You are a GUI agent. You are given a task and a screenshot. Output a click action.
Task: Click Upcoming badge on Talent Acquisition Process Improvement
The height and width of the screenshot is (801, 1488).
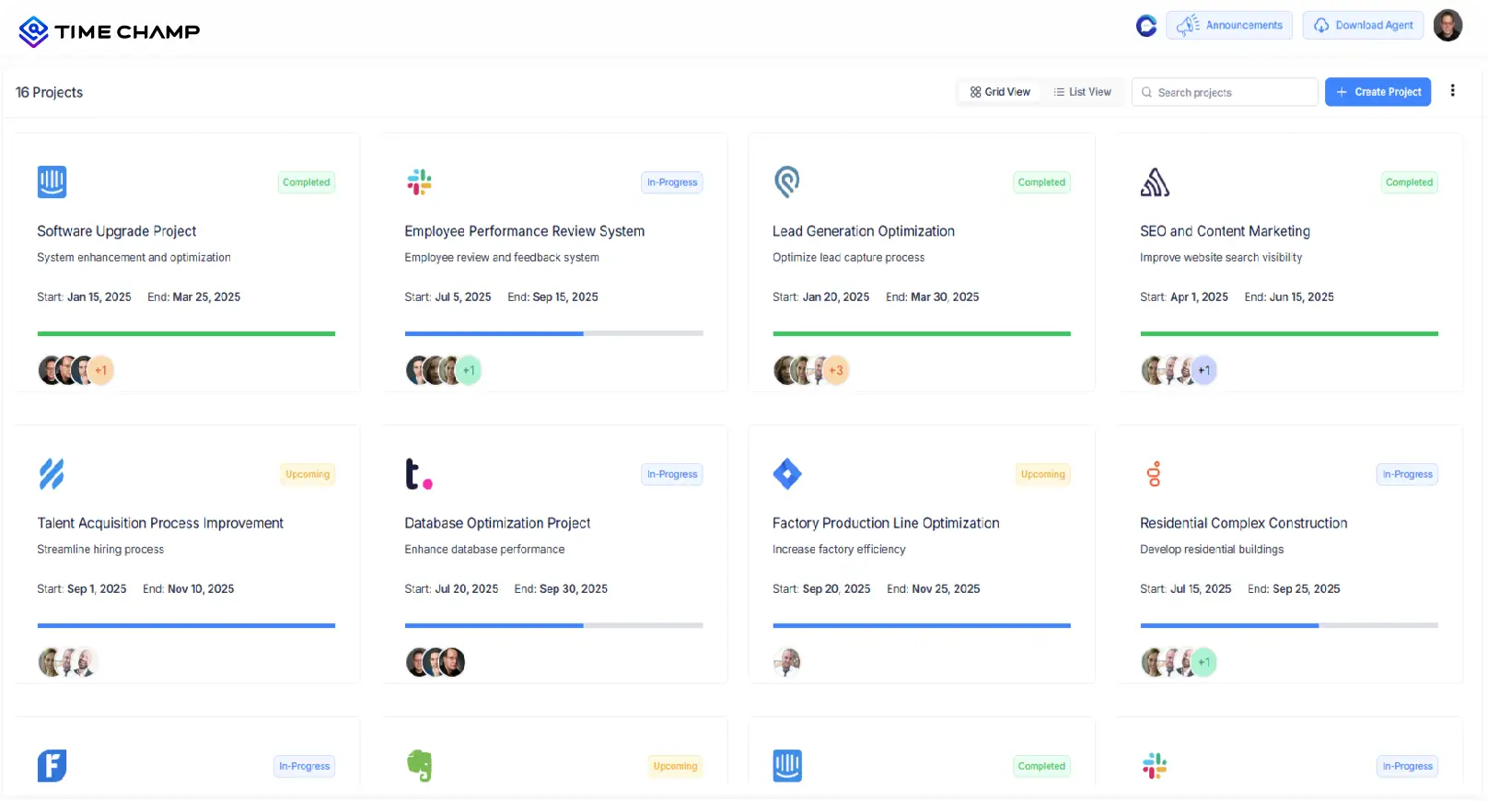pyautogui.click(x=308, y=474)
